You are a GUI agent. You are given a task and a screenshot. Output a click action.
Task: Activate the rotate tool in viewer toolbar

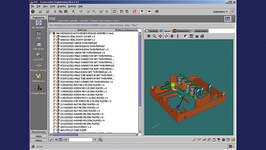(166, 36)
